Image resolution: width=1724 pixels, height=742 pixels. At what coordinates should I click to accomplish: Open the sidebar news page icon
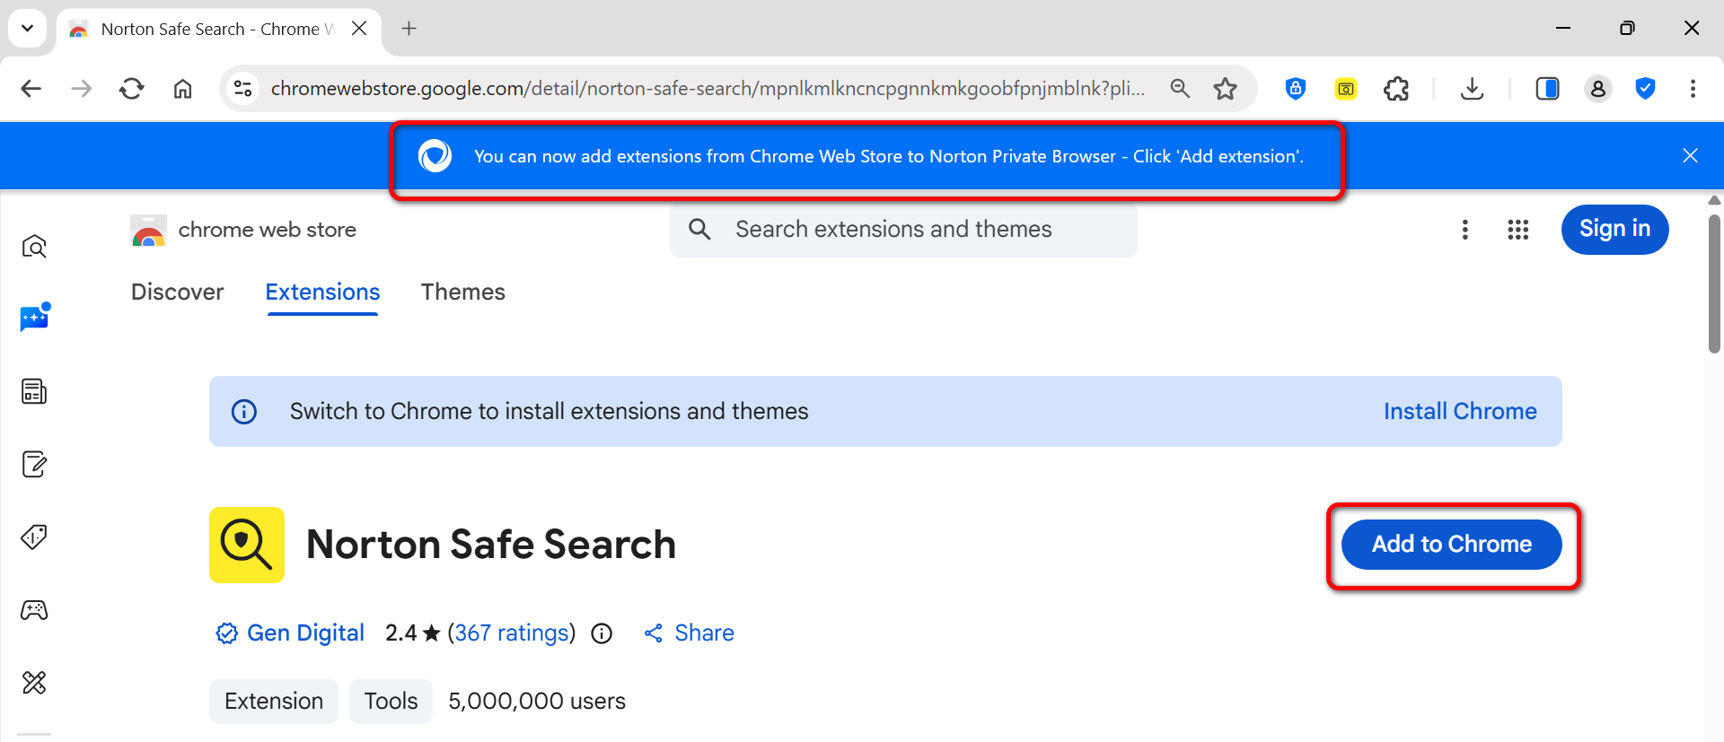point(34,391)
